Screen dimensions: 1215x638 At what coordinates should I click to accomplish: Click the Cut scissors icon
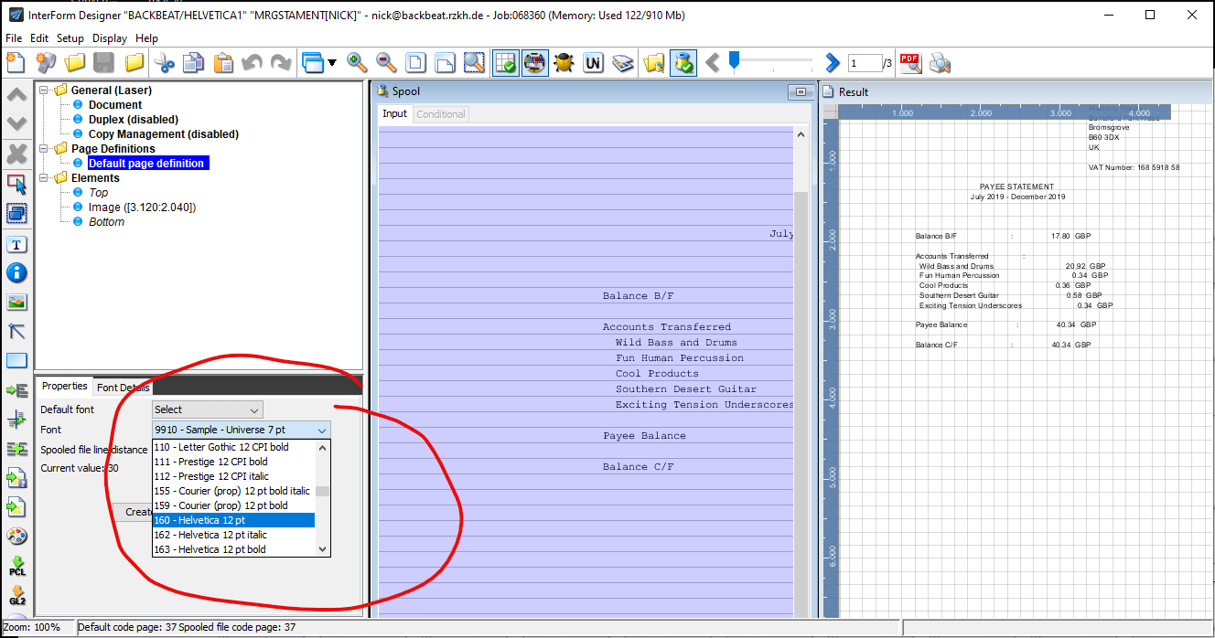164,62
